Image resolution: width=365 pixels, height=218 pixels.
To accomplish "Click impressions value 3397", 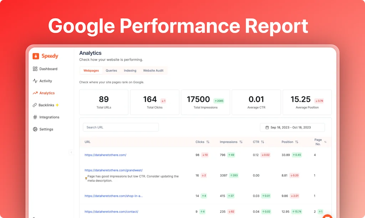I will coord(223,175).
